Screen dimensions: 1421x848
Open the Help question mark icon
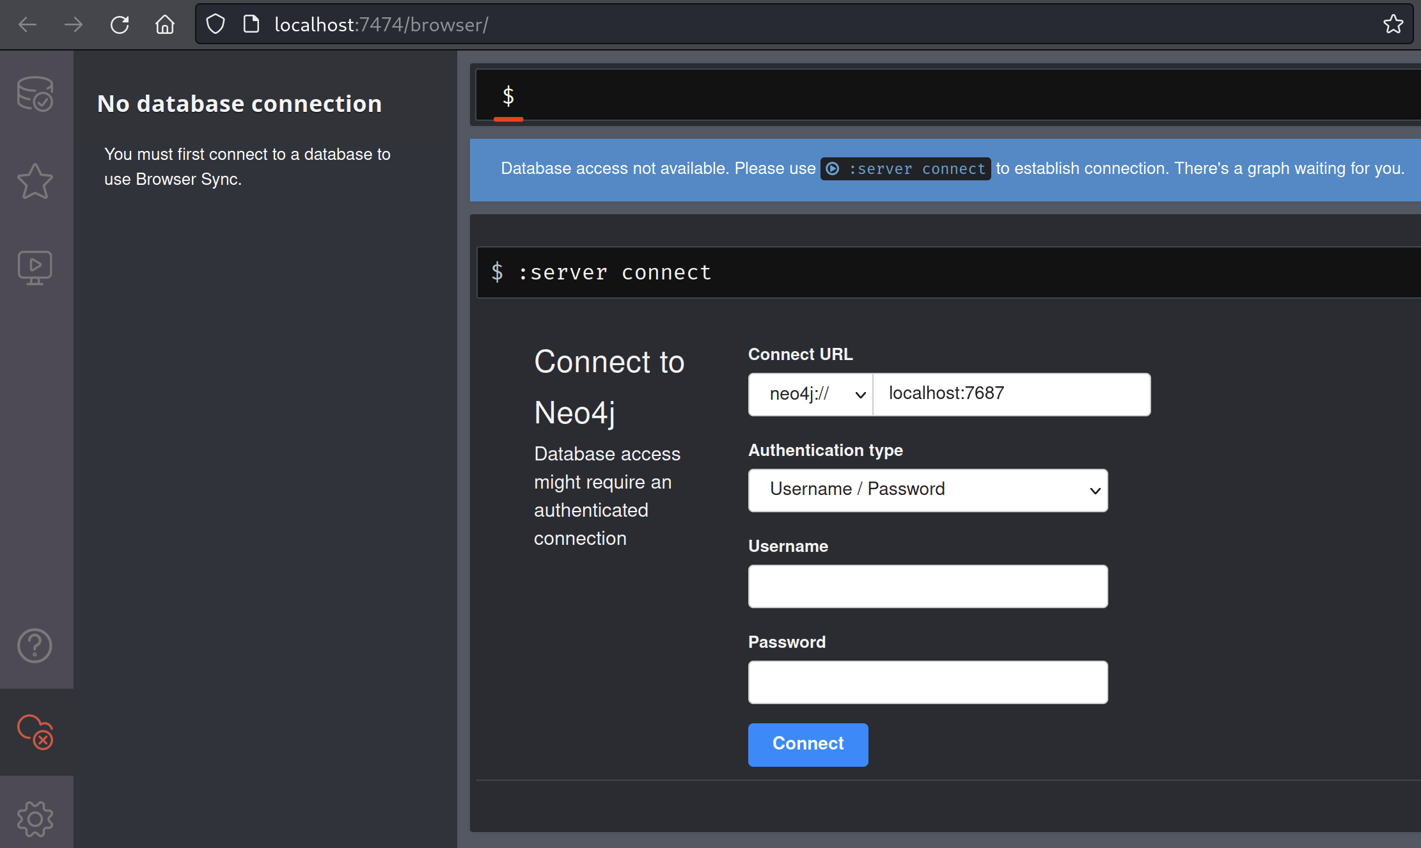point(35,645)
